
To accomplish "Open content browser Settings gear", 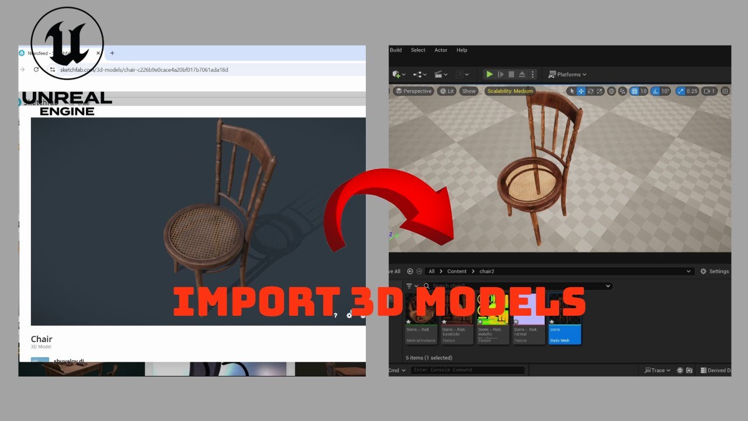I will [x=715, y=271].
